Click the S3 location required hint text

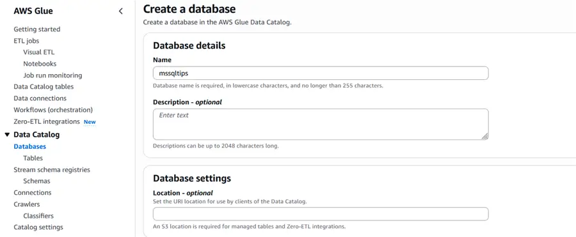[249, 226]
